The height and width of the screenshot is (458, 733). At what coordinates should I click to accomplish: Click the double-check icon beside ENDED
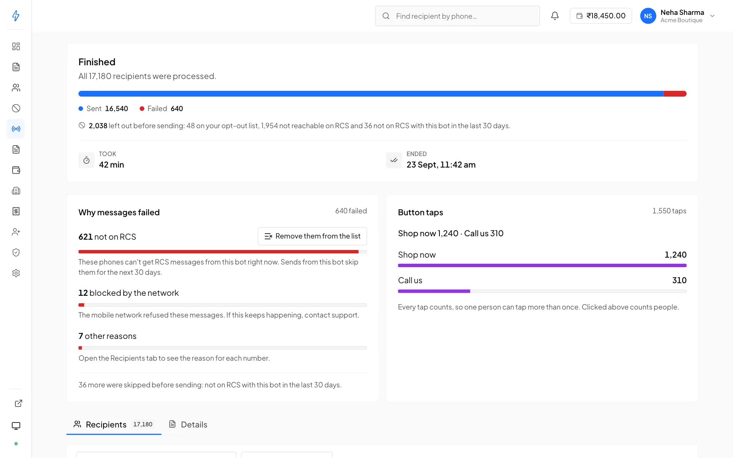pyautogui.click(x=394, y=160)
